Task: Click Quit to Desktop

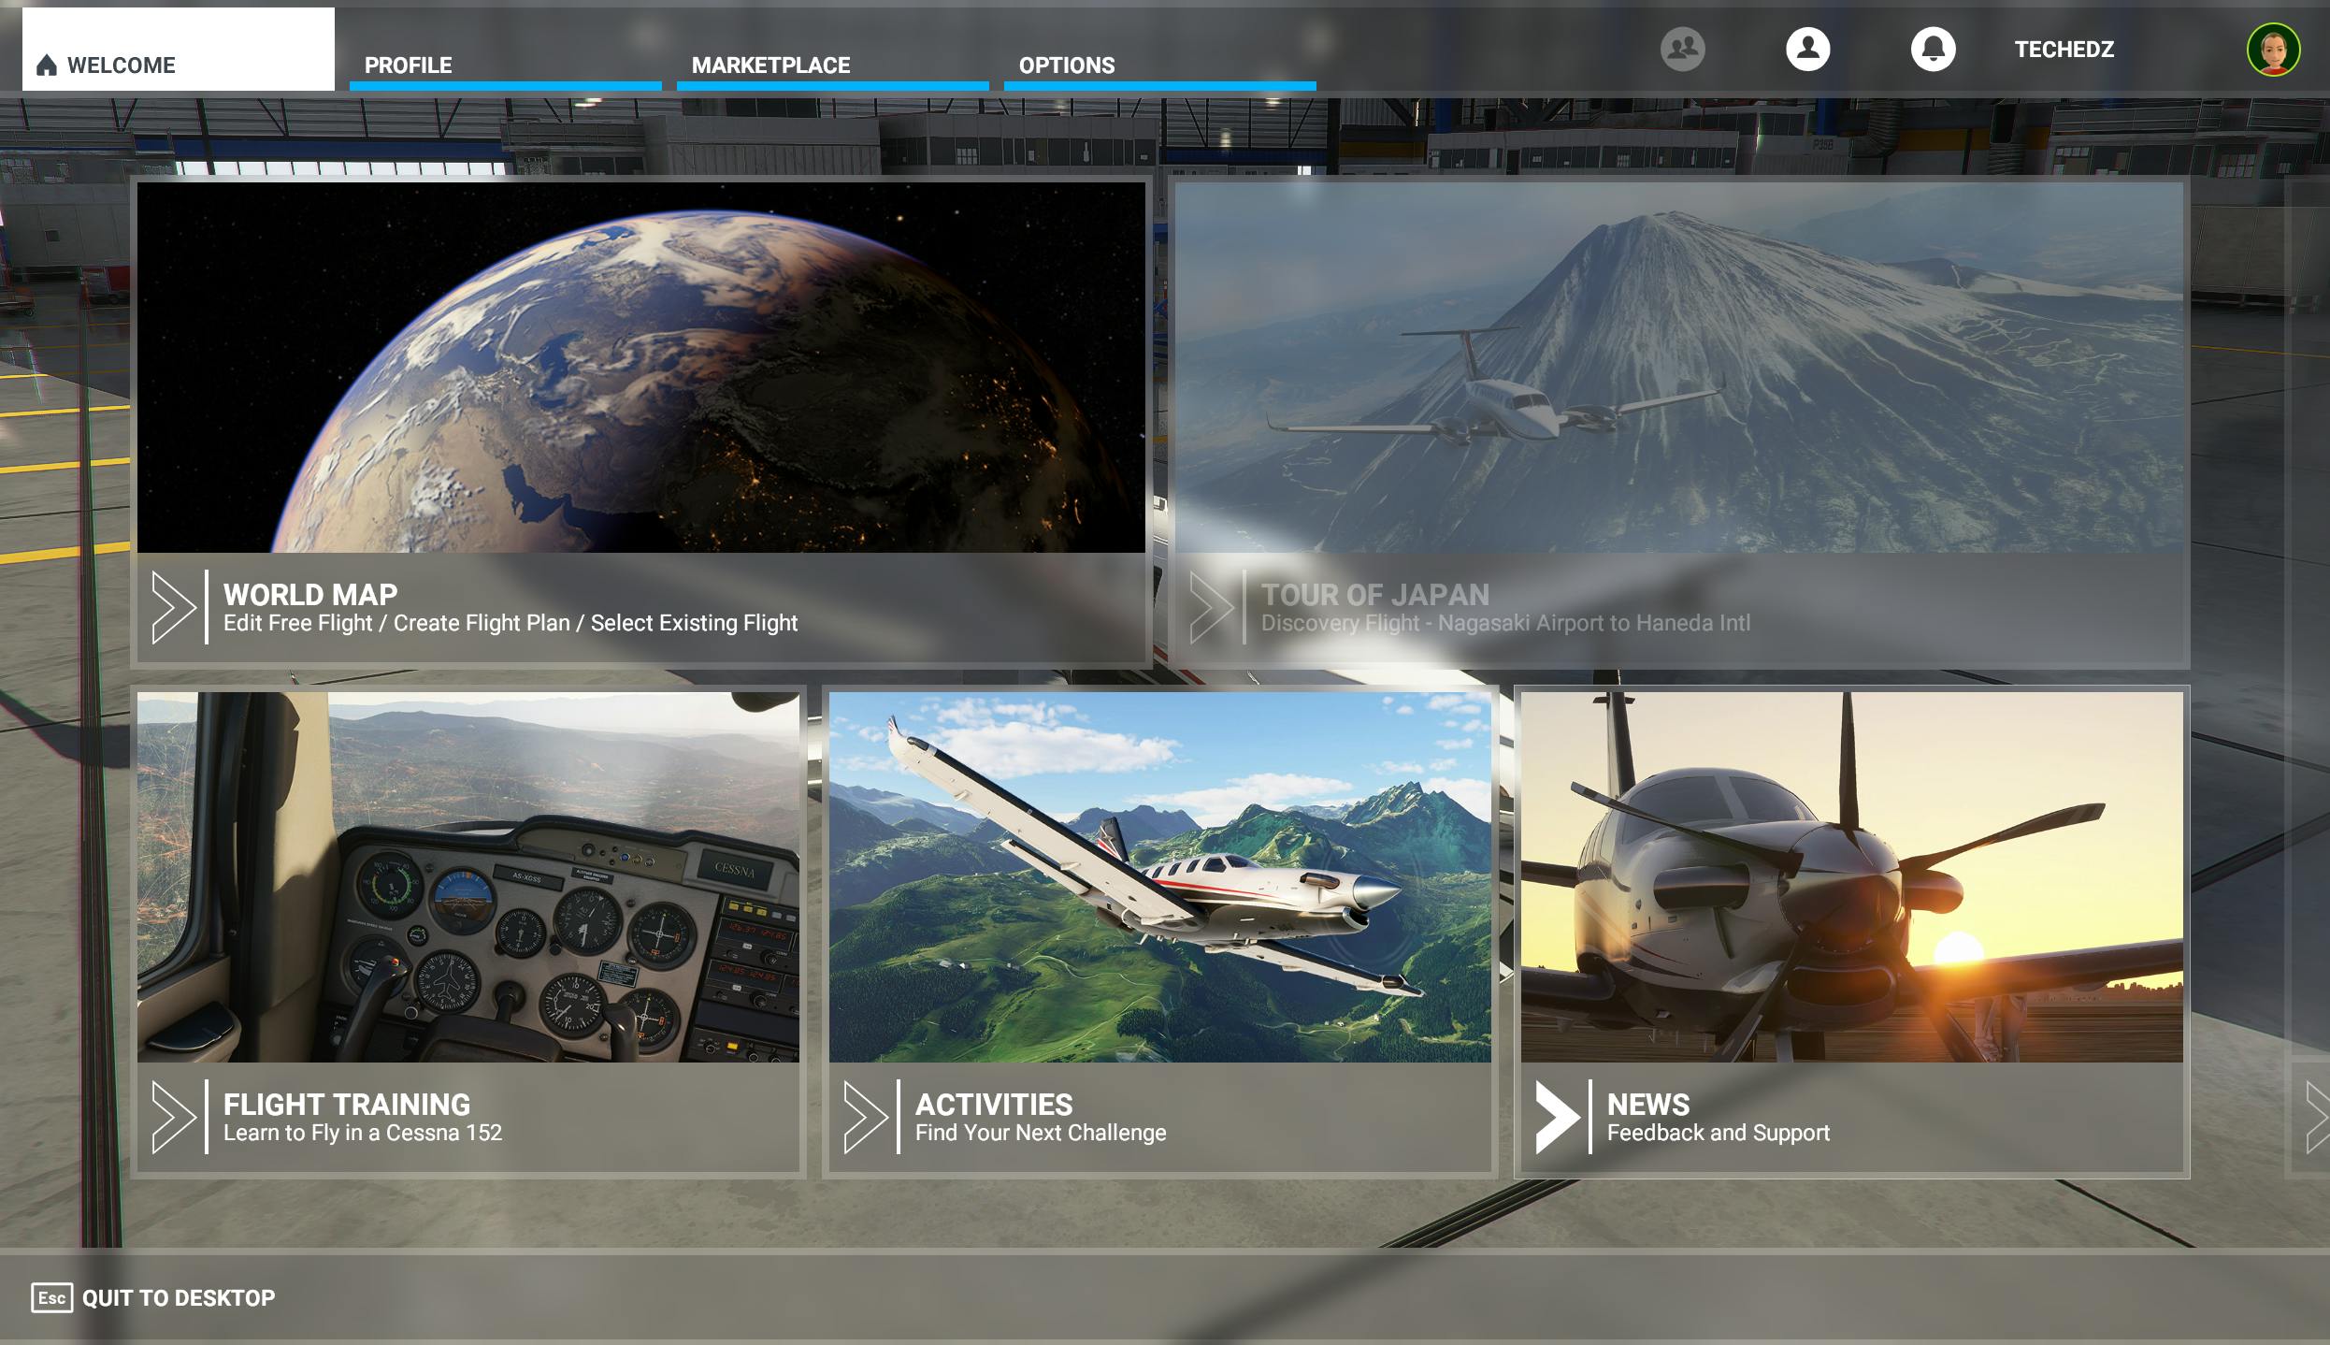Action: click(x=177, y=1298)
